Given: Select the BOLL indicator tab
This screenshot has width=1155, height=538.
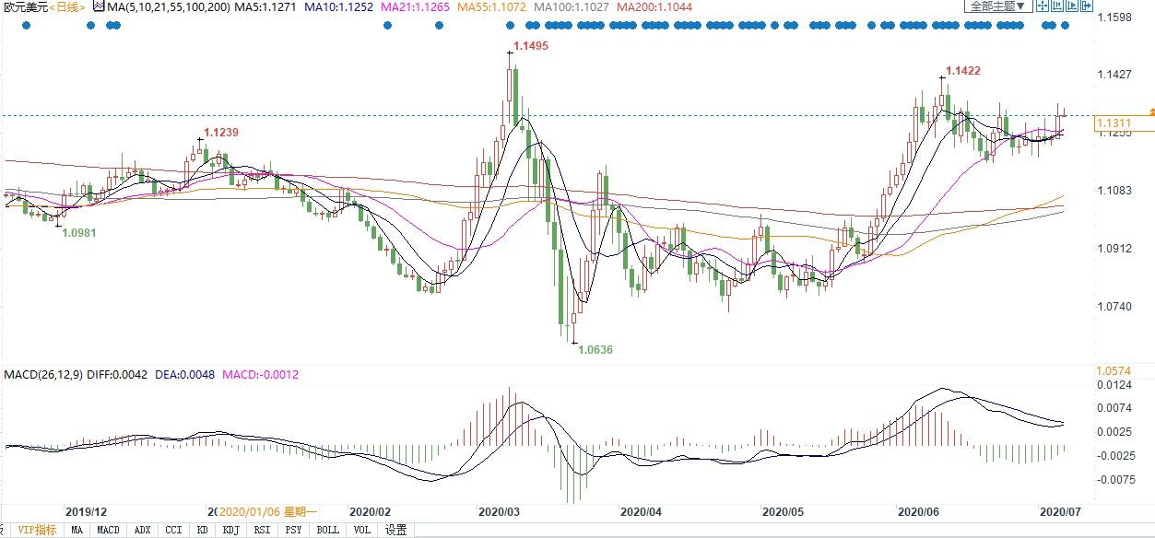Looking at the screenshot, I should click(x=327, y=530).
